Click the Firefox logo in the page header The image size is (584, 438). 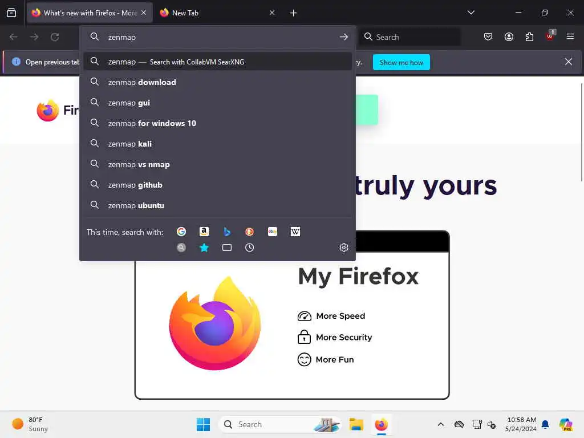click(48, 110)
